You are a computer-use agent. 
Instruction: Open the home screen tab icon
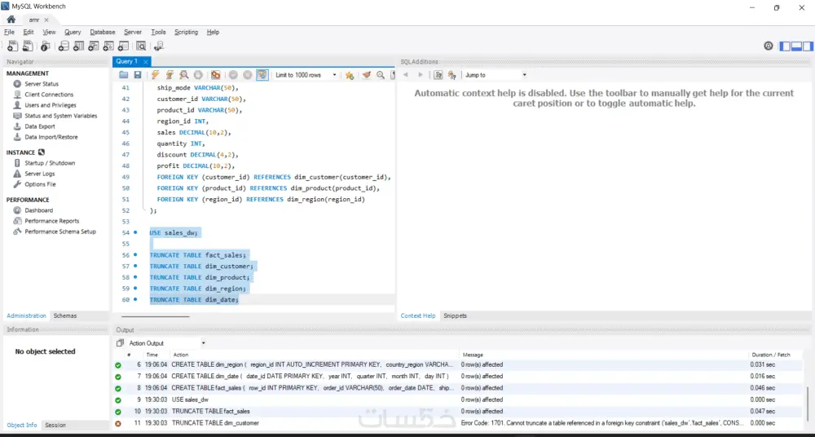tap(11, 20)
